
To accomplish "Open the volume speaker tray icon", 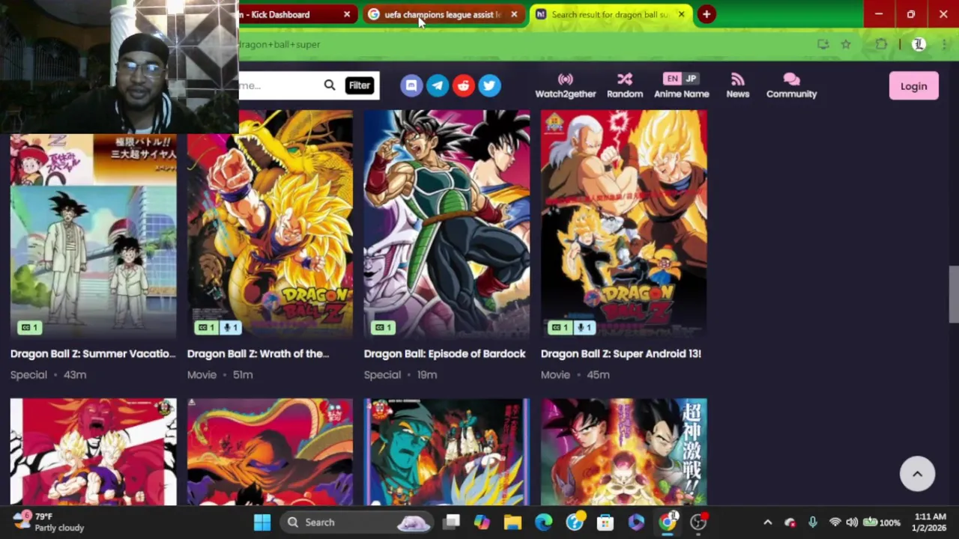I will [852, 522].
